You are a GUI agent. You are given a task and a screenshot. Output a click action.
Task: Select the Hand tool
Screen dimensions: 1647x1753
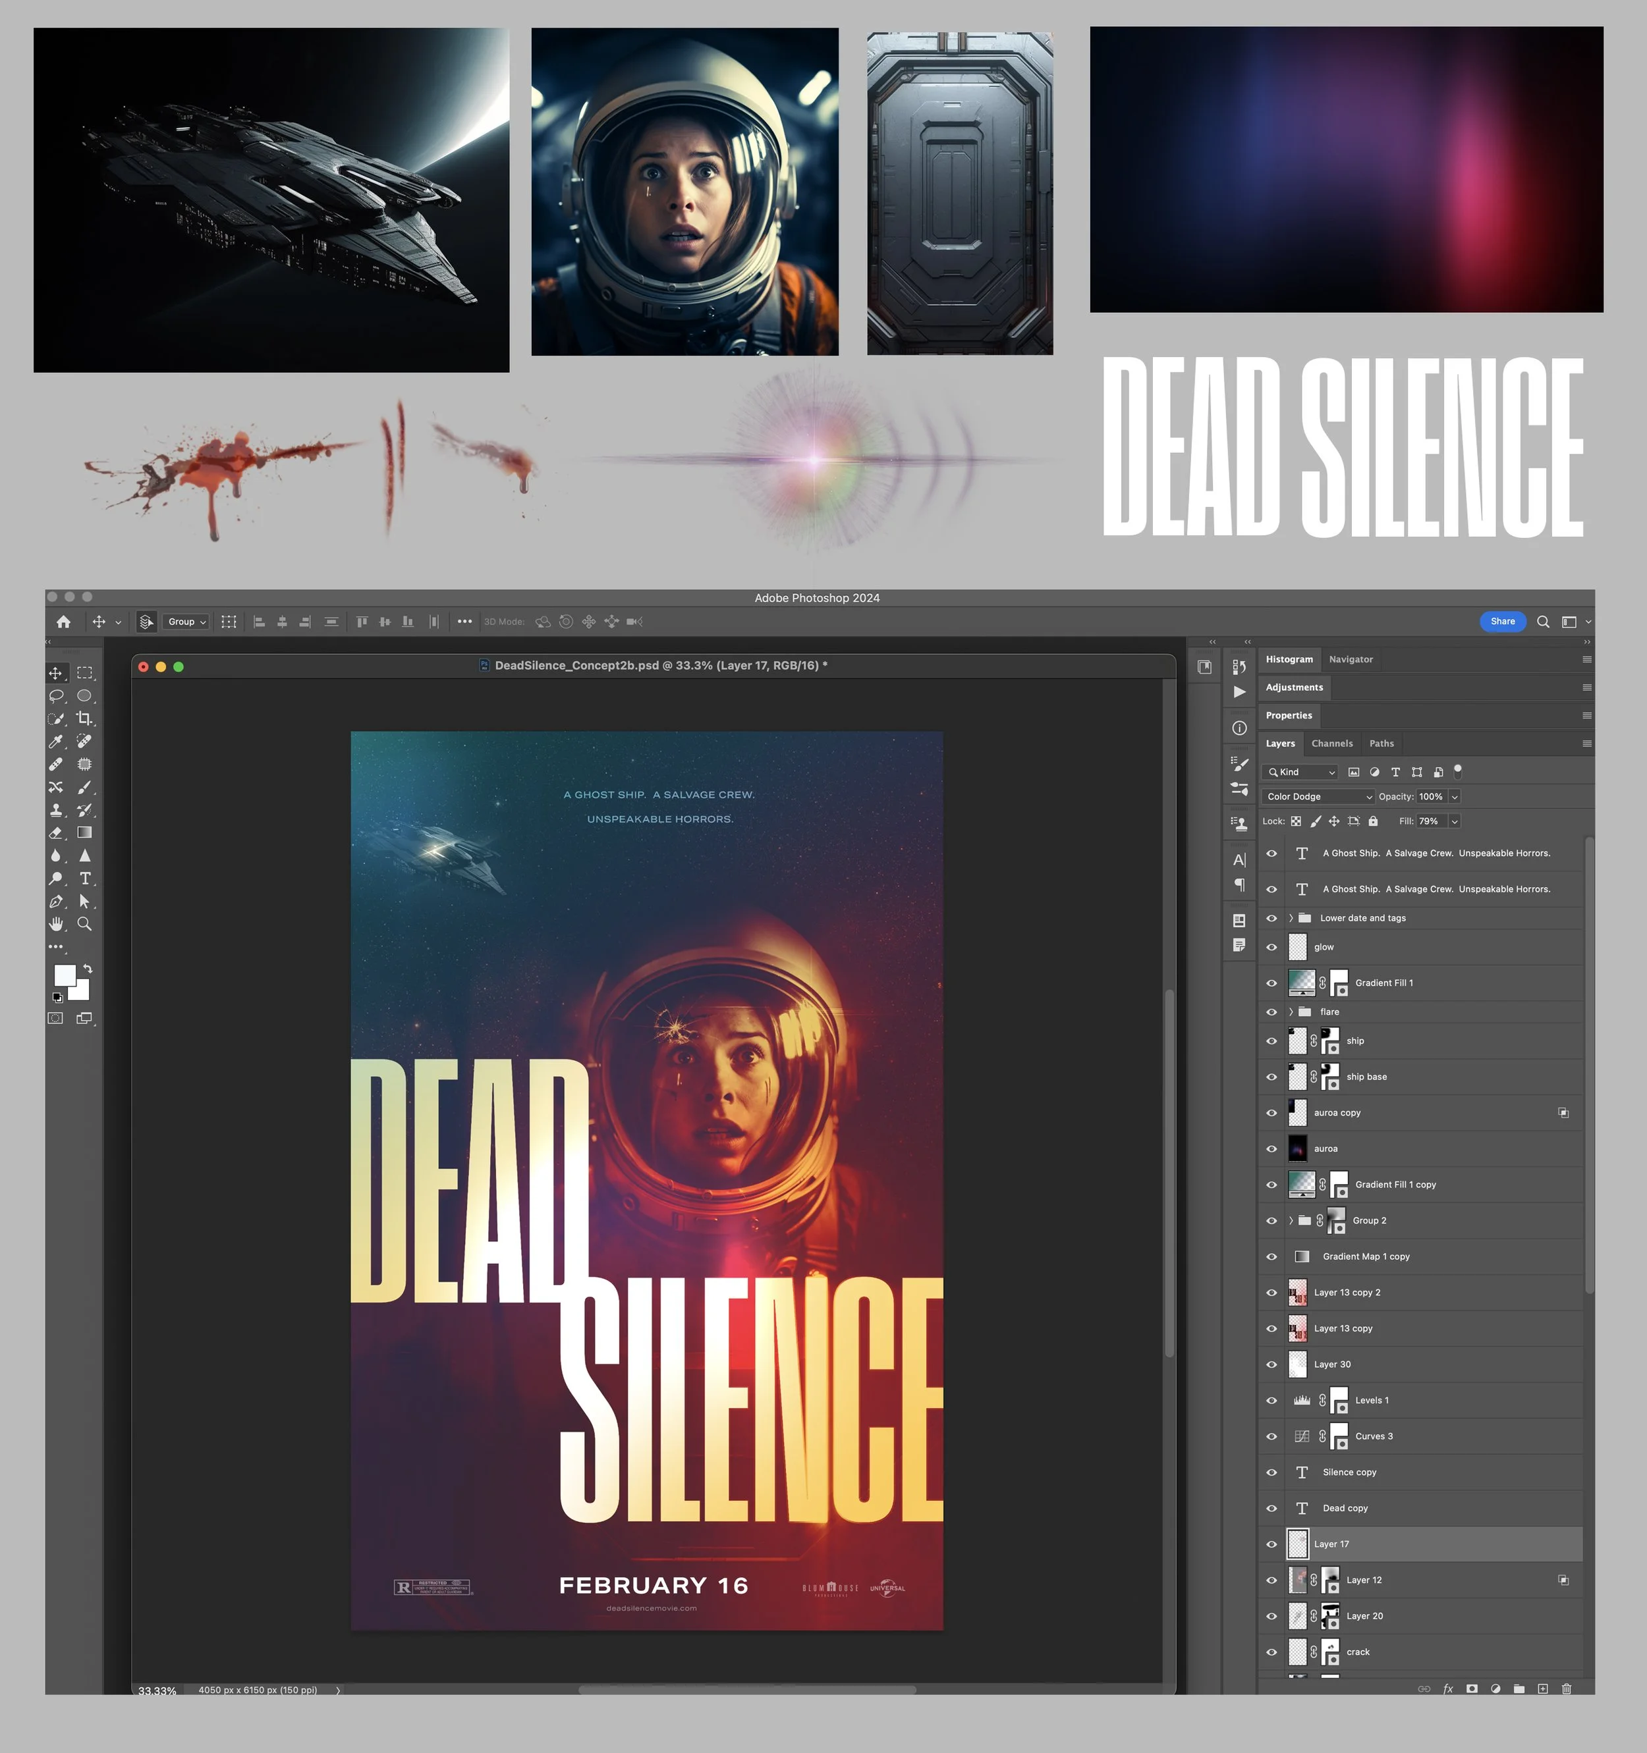(x=55, y=924)
